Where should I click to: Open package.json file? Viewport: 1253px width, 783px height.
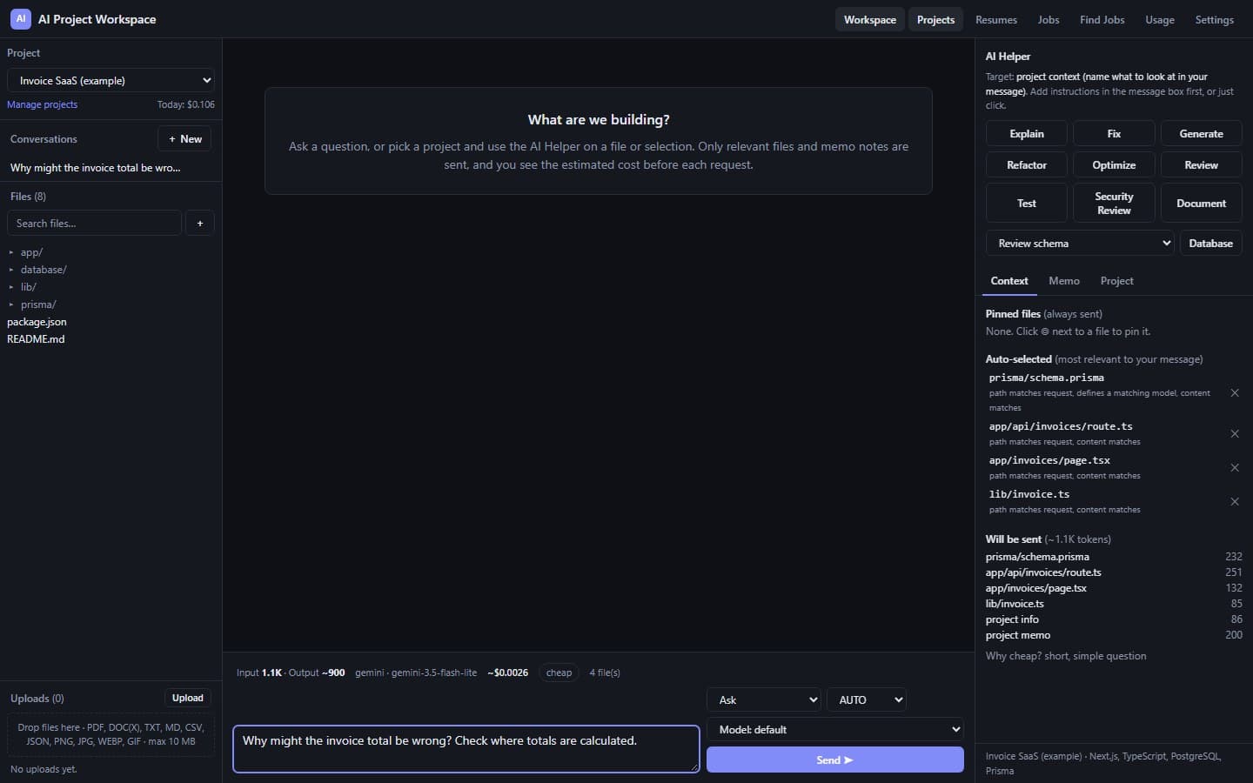pyautogui.click(x=37, y=322)
